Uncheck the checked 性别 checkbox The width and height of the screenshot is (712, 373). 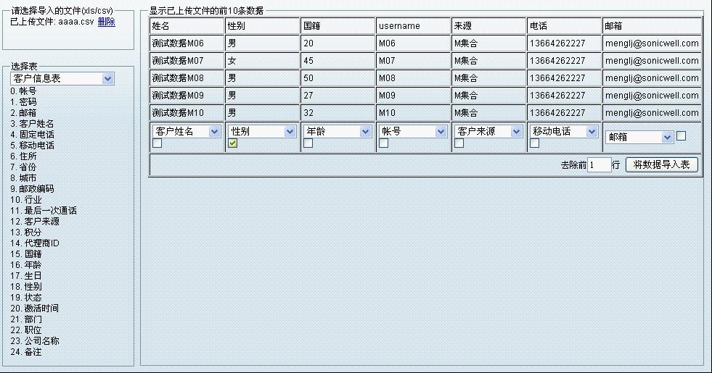[x=233, y=143]
